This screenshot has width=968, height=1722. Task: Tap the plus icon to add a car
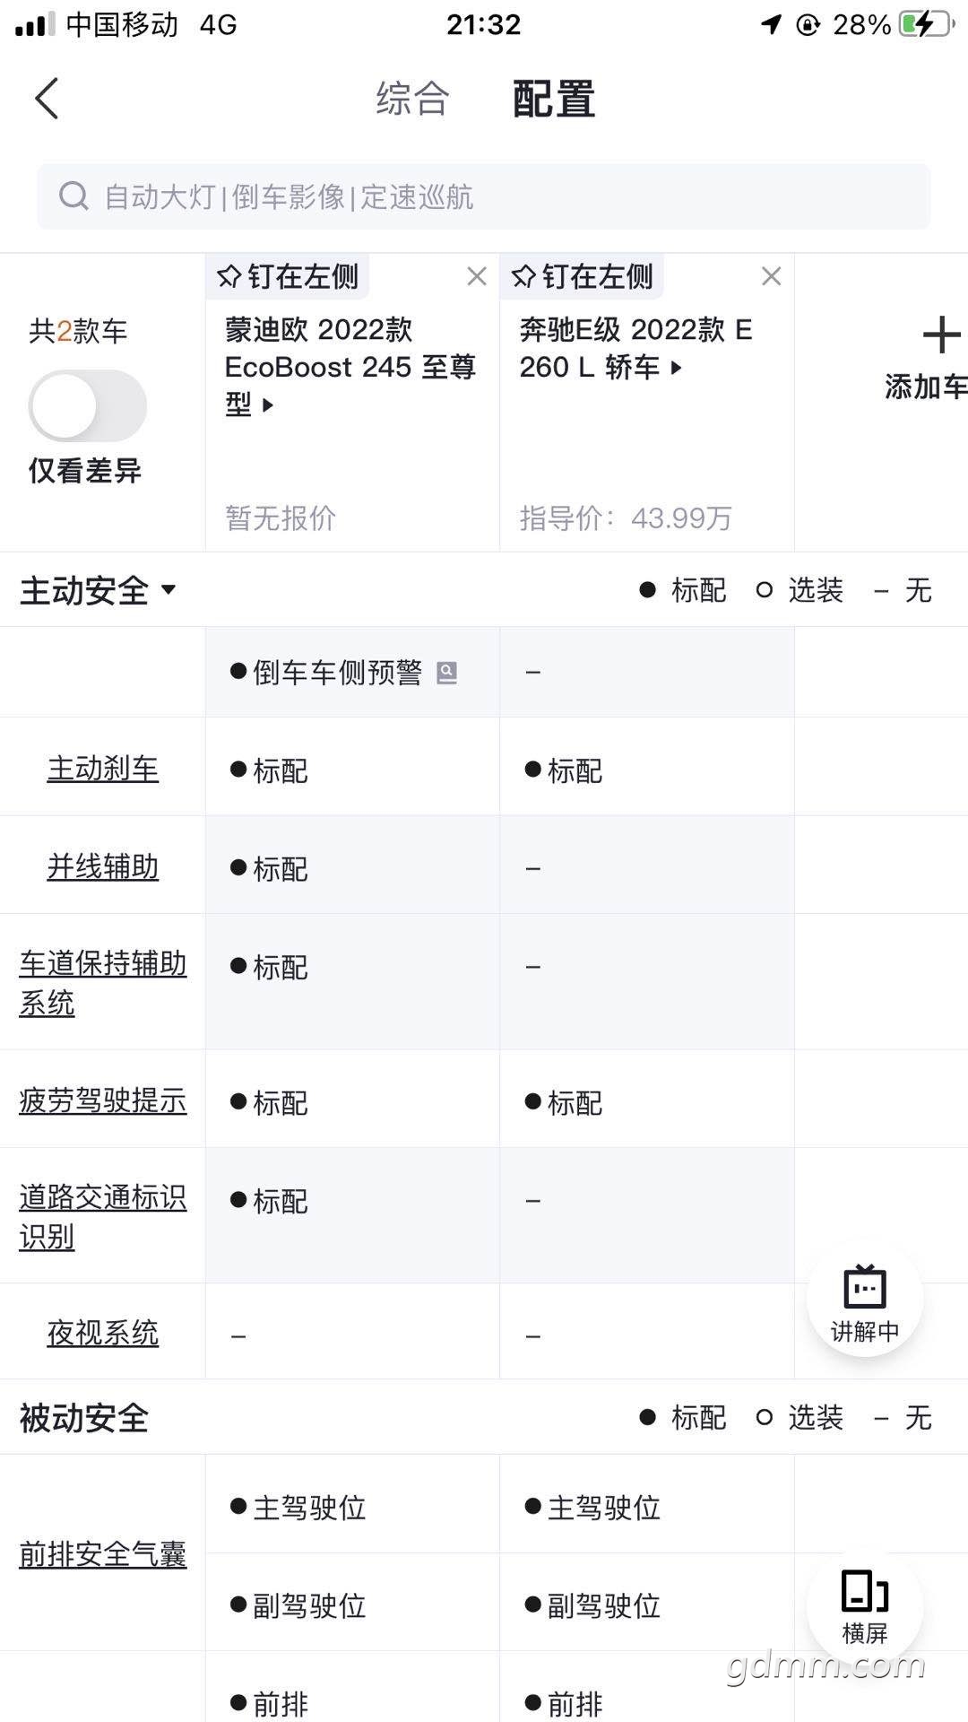point(941,335)
